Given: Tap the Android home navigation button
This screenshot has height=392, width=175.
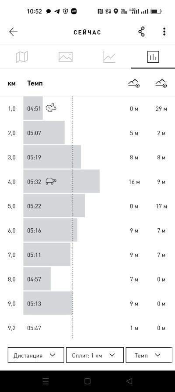Looking at the screenshot, I should coord(87,381).
